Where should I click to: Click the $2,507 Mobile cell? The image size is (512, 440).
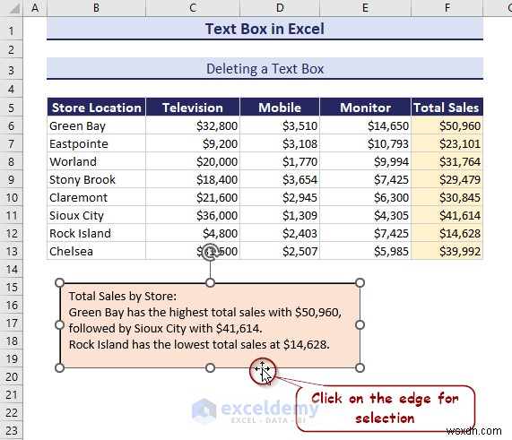point(280,251)
